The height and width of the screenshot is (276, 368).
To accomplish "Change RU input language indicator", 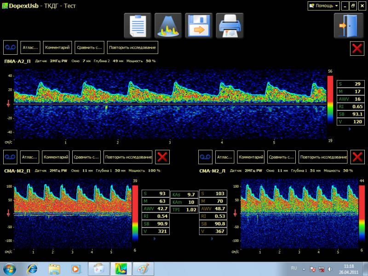I will (x=294, y=268).
